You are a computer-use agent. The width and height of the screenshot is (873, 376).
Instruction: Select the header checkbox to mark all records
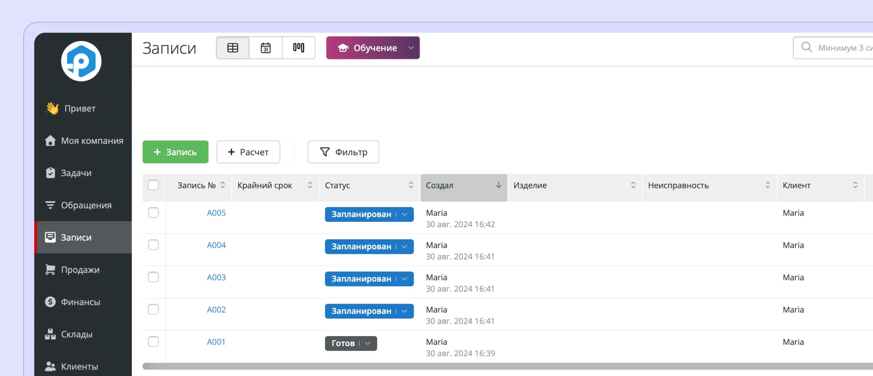154,185
